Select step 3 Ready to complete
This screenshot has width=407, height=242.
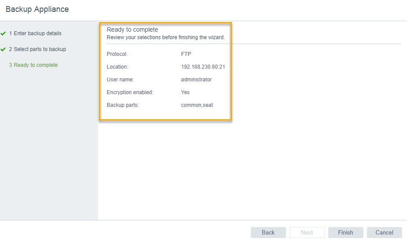point(33,65)
